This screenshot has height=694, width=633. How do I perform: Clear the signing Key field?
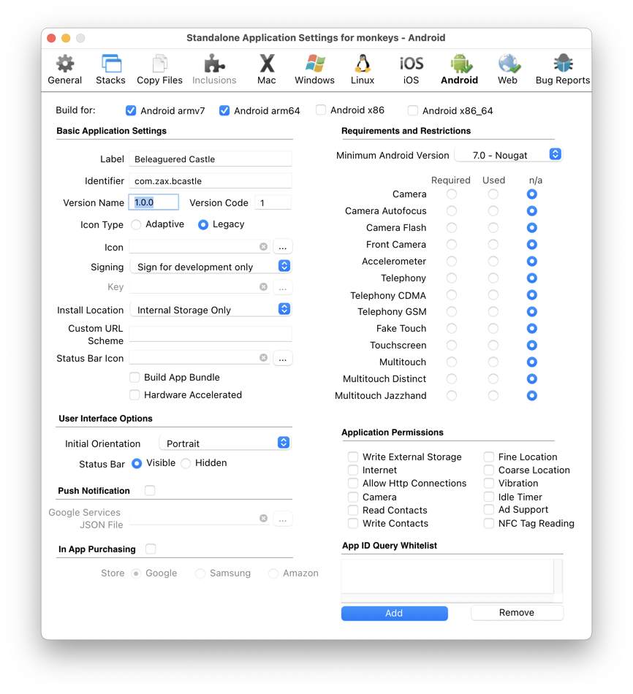(x=264, y=287)
